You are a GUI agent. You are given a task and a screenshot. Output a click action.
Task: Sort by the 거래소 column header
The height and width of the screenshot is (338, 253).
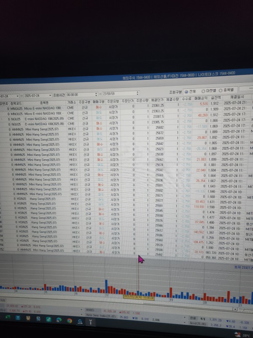point(72,102)
